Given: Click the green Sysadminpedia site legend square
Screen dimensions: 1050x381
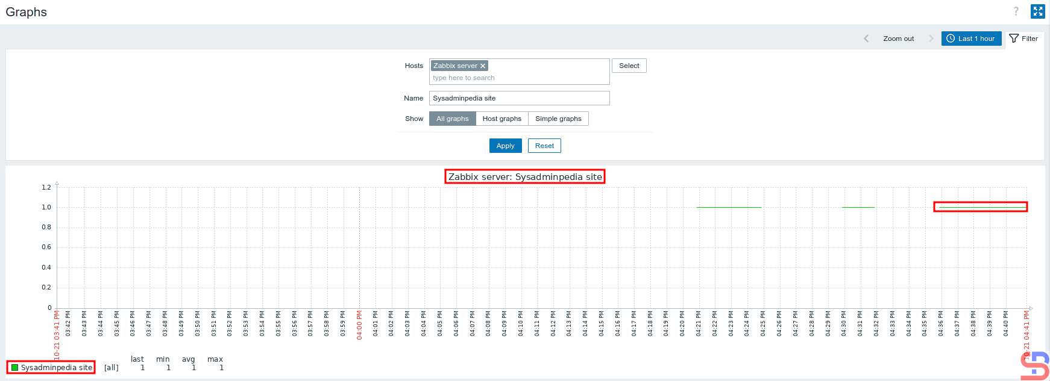Looking at the screenshot, I should click(x=15, y=368).
